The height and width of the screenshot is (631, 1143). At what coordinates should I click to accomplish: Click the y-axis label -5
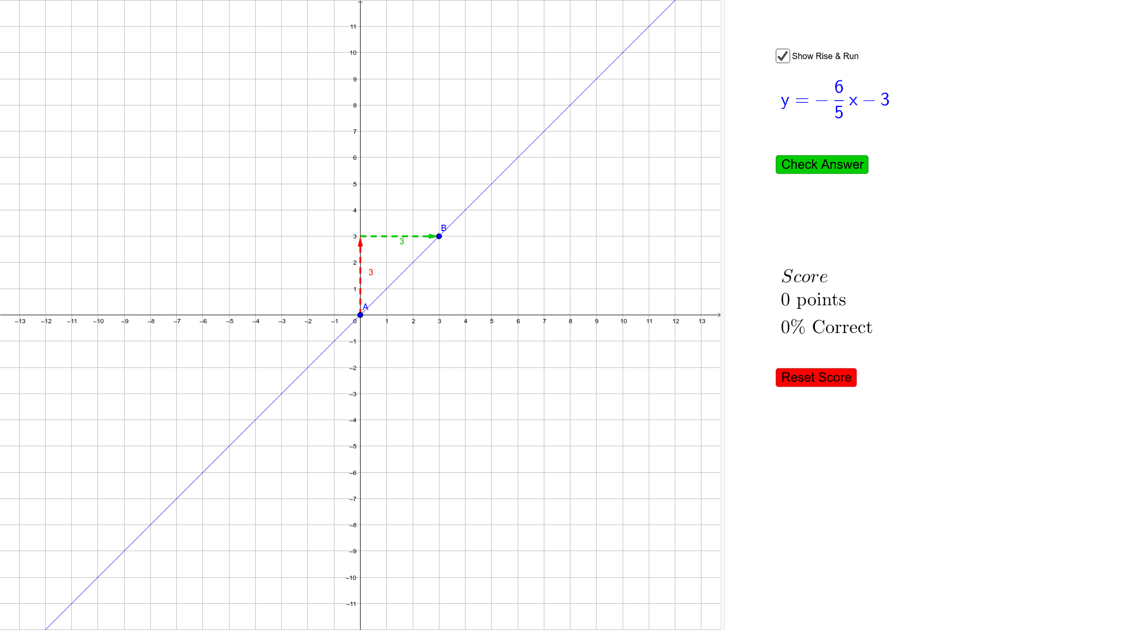tap(353, 446)
